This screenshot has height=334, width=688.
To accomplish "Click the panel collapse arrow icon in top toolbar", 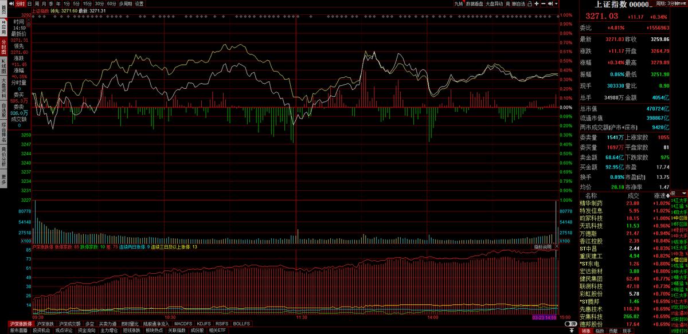I will pyautogui.click(x=550, y=3).
